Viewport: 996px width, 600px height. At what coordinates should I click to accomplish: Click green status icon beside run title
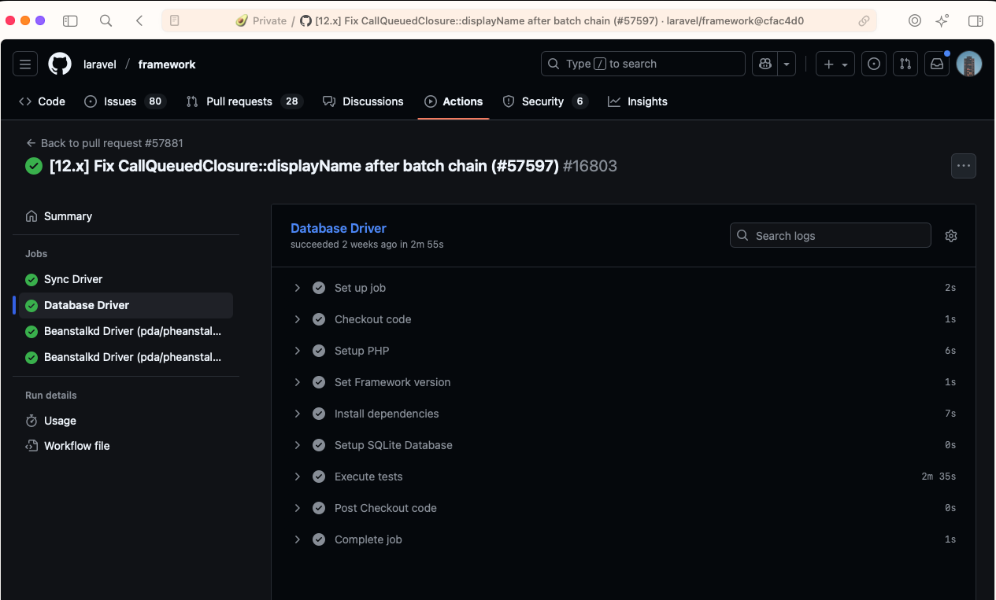34,166
